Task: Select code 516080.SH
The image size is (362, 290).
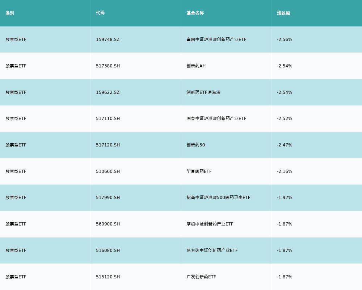Action: tap(108, 250)
